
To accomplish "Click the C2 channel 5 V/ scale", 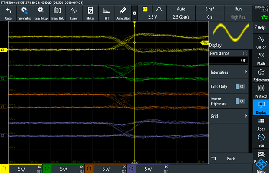I will click(63, 169).
